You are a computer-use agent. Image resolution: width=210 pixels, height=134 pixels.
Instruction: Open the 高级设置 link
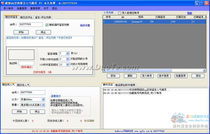click(85, 25)
